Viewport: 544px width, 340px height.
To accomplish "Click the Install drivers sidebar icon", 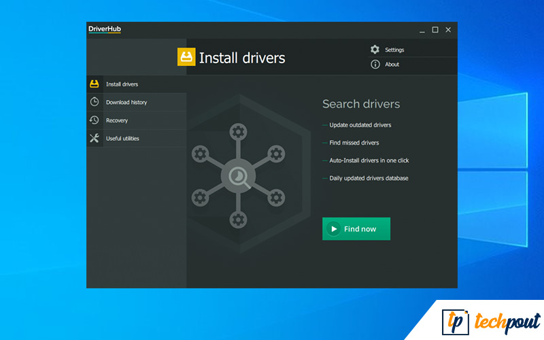I will 95,84.
